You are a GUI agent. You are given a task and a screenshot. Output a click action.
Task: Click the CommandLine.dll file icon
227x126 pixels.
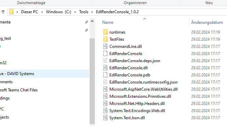[105, 46]
